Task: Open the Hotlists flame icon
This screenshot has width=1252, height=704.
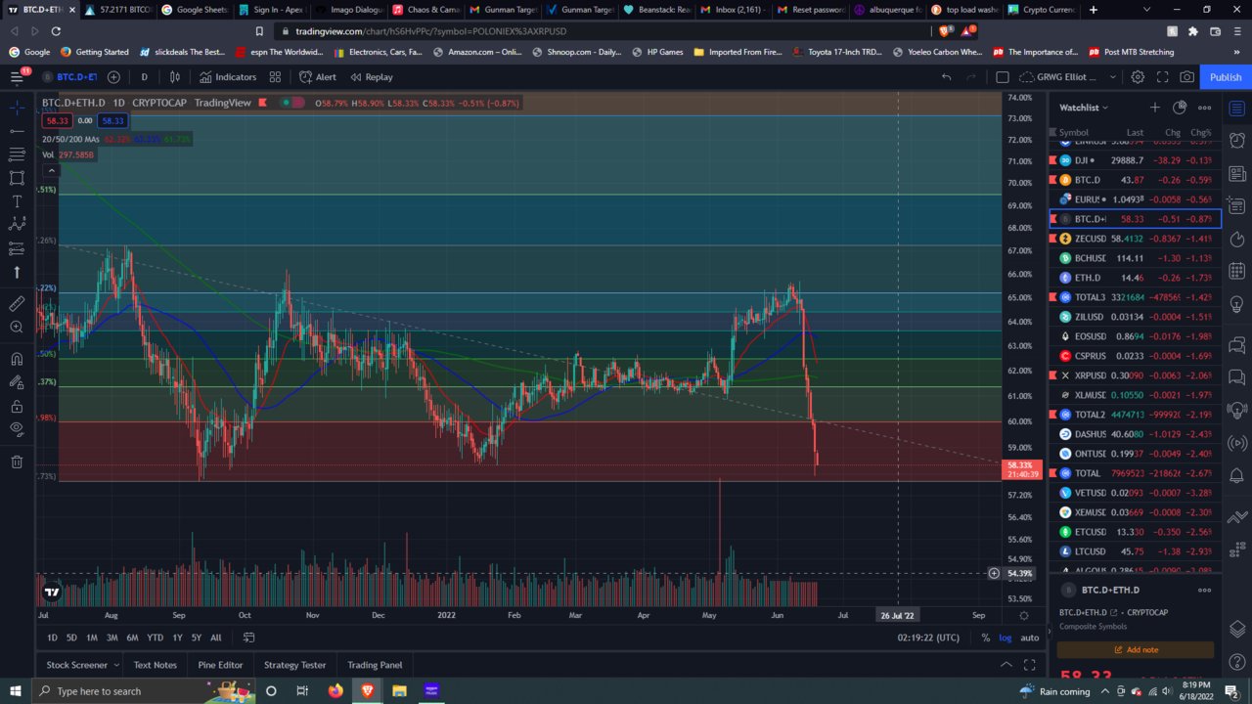Action: 1237,240
